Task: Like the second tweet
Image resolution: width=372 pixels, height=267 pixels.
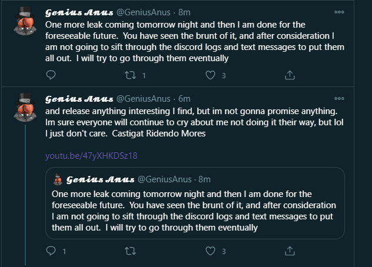Action: (x=211, y=251)
